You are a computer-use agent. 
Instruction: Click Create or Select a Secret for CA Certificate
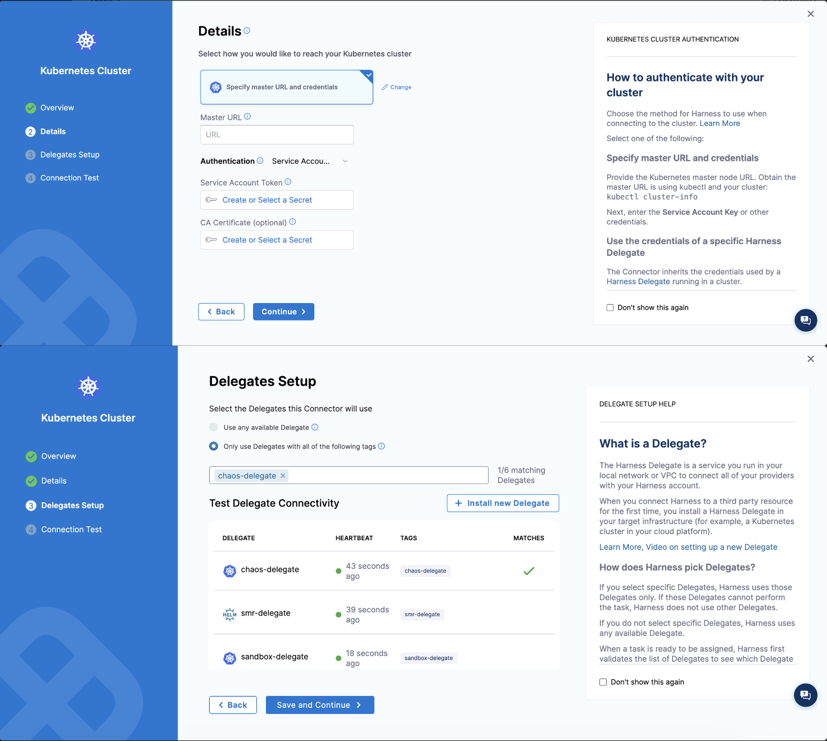coord(267,240)
